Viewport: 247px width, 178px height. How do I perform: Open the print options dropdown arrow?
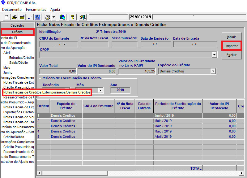[53, 17]
